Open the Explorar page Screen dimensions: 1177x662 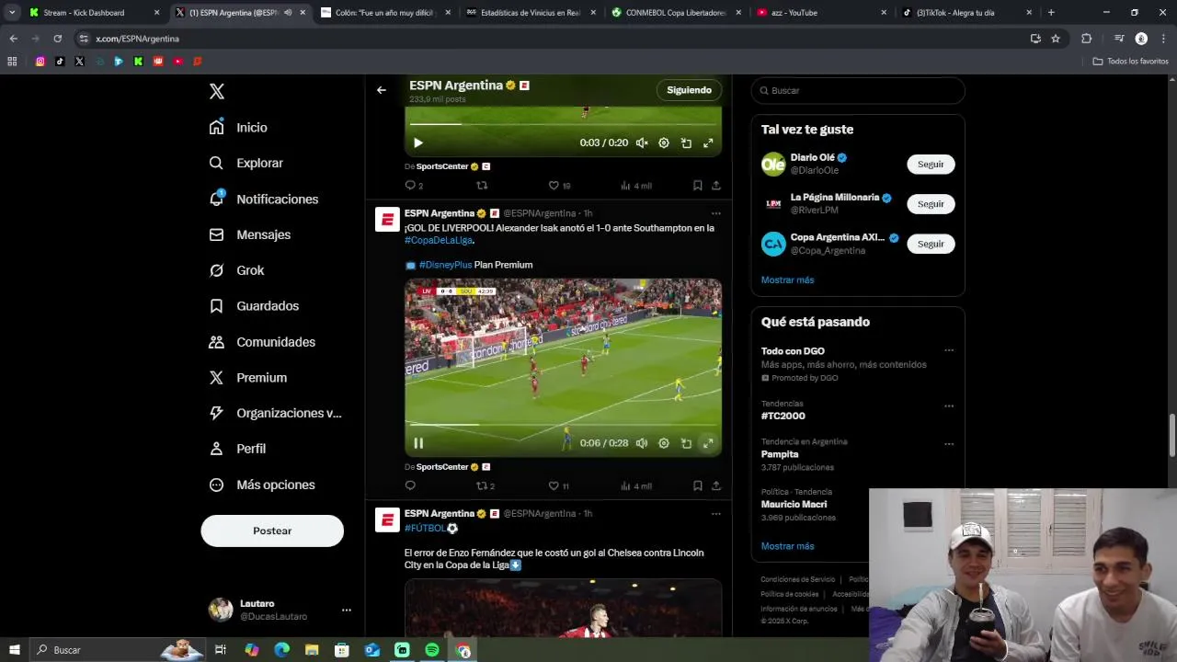pyautogui.click(x=246, y=163)
